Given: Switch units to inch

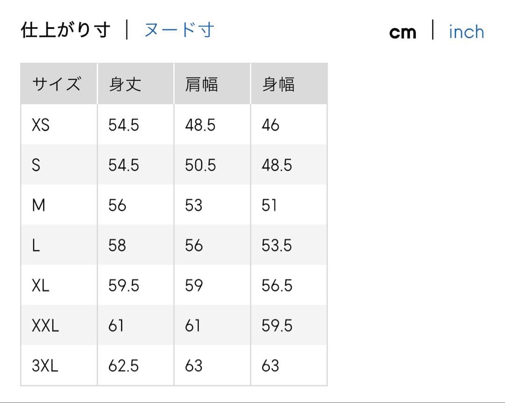Looking at the screenshot, I should (466, 32).
